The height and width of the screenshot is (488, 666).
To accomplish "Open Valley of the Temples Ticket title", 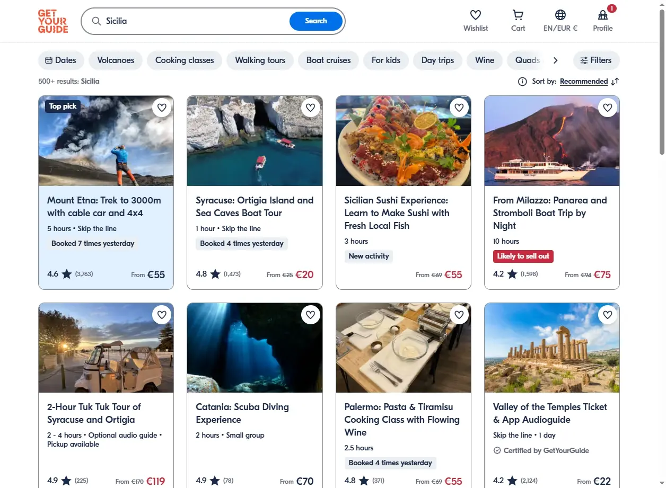I will [550, 413].
